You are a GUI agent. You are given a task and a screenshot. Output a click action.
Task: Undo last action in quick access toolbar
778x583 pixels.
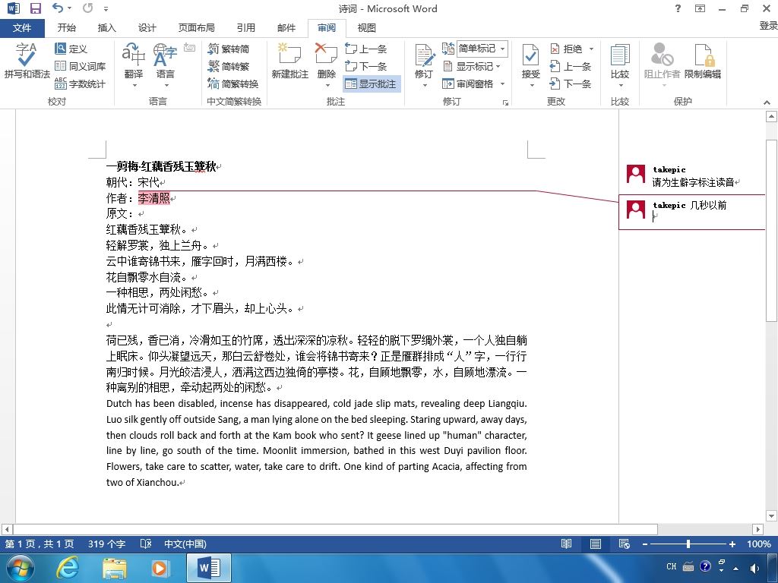[x=58, y=8]
